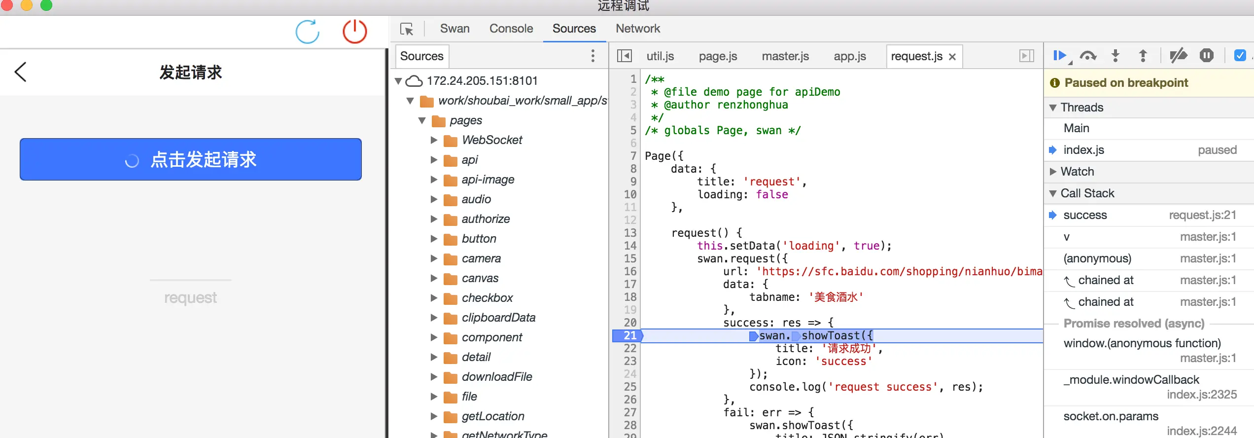Expand the Watch section
1254x438 pixels.
[x=1053, y=172]
